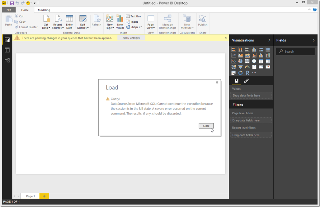Select the clustered bar chart visual
Viewport: 320px width, 207px height.
click(x=247, y=49)
